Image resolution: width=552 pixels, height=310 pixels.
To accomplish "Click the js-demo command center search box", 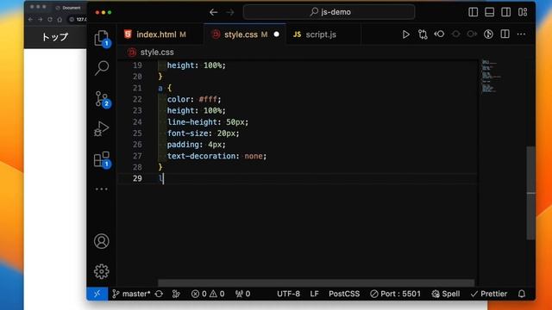I will [329, 12].
